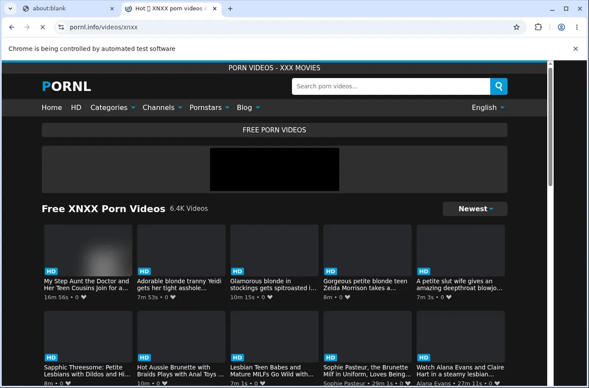Open the Chrome profile icon
Image resolution: width=589 pixels, height=388 pixels.
click(561, 28)
